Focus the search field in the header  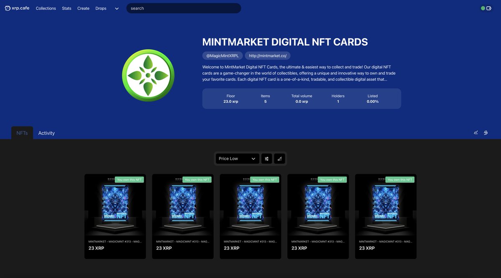pyautogui.click(x=184, y=8)
